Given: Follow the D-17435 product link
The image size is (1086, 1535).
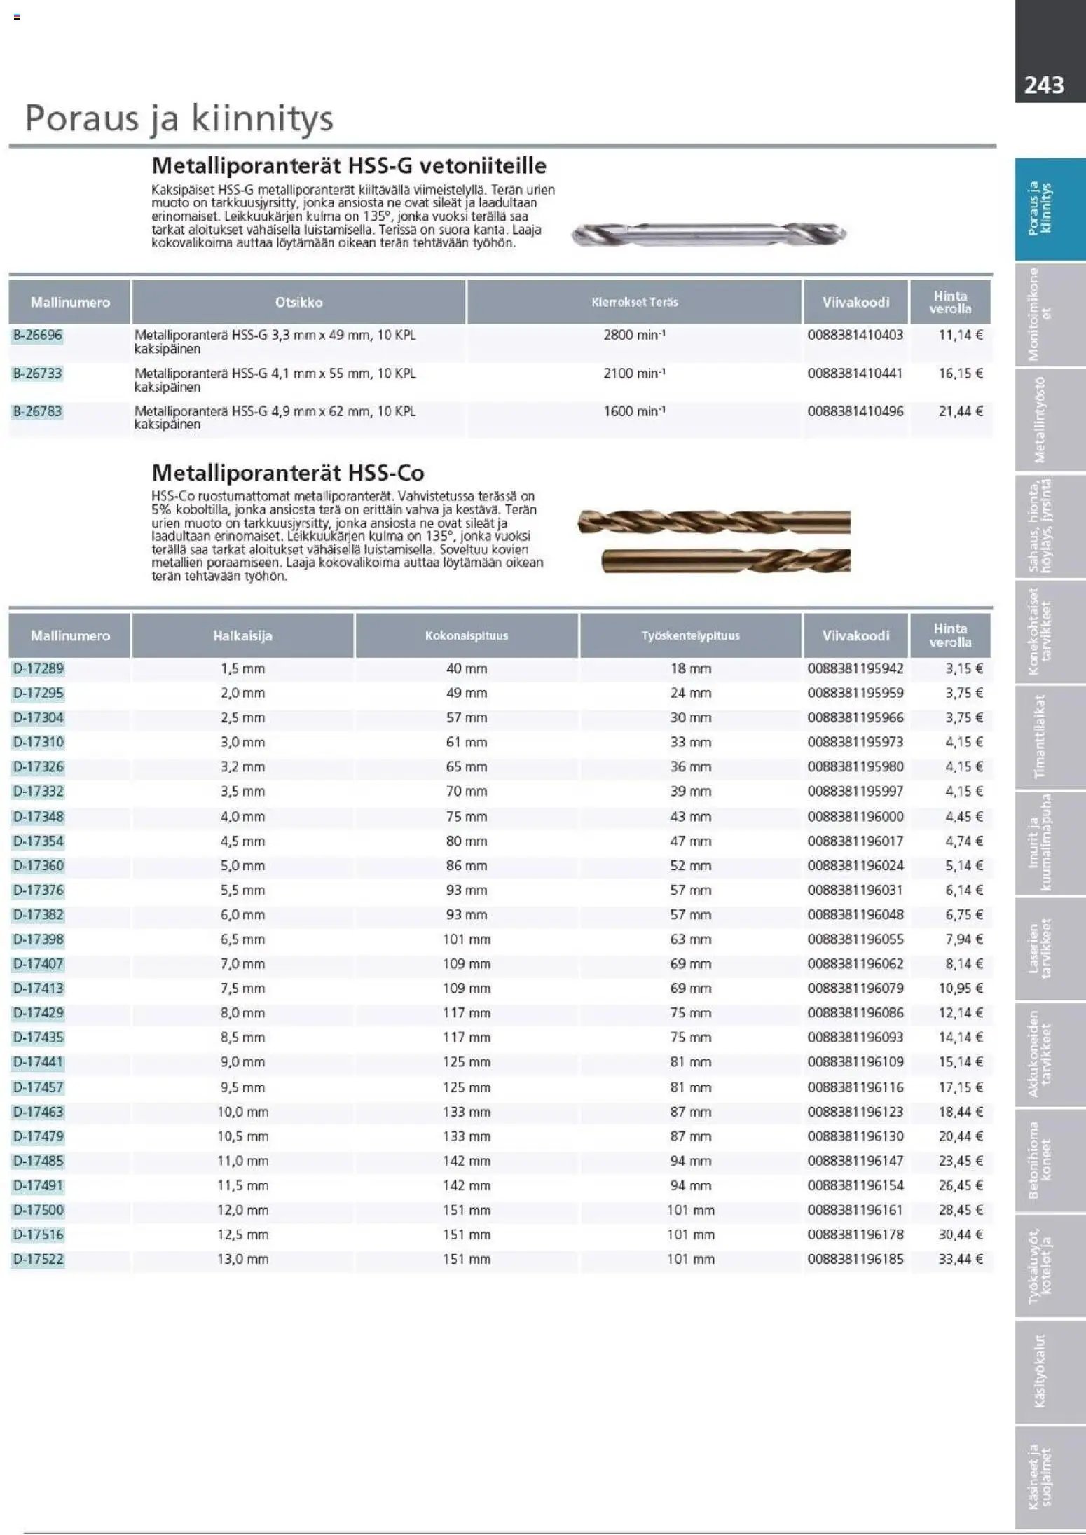Looking at the screenshot, I should coord(38,1037).
